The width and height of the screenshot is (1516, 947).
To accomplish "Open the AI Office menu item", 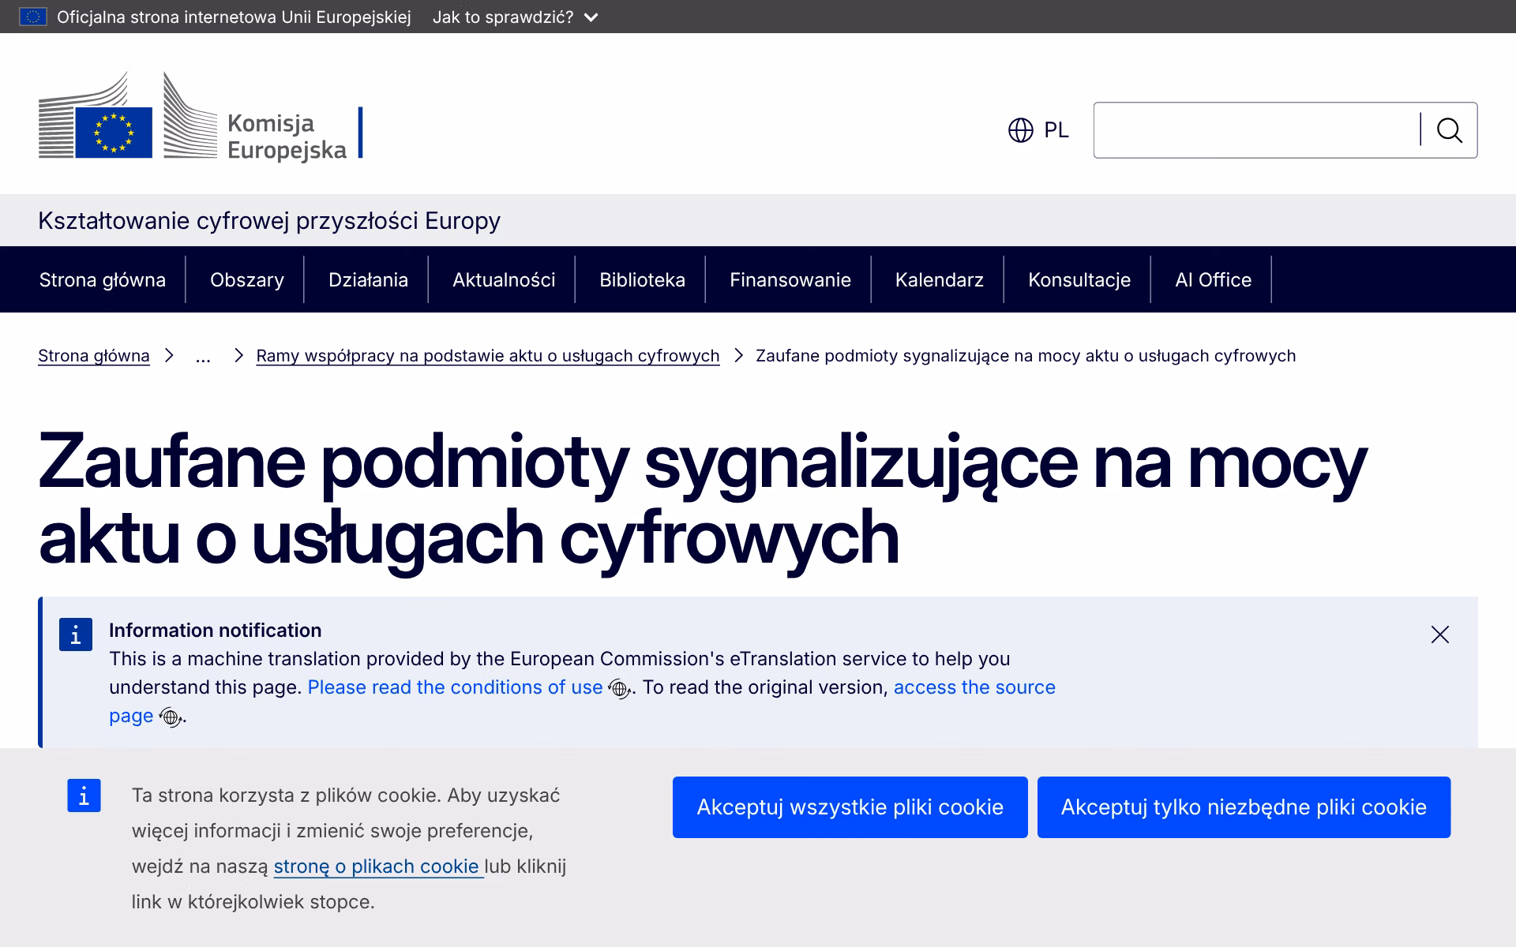I will point(1213,279).
